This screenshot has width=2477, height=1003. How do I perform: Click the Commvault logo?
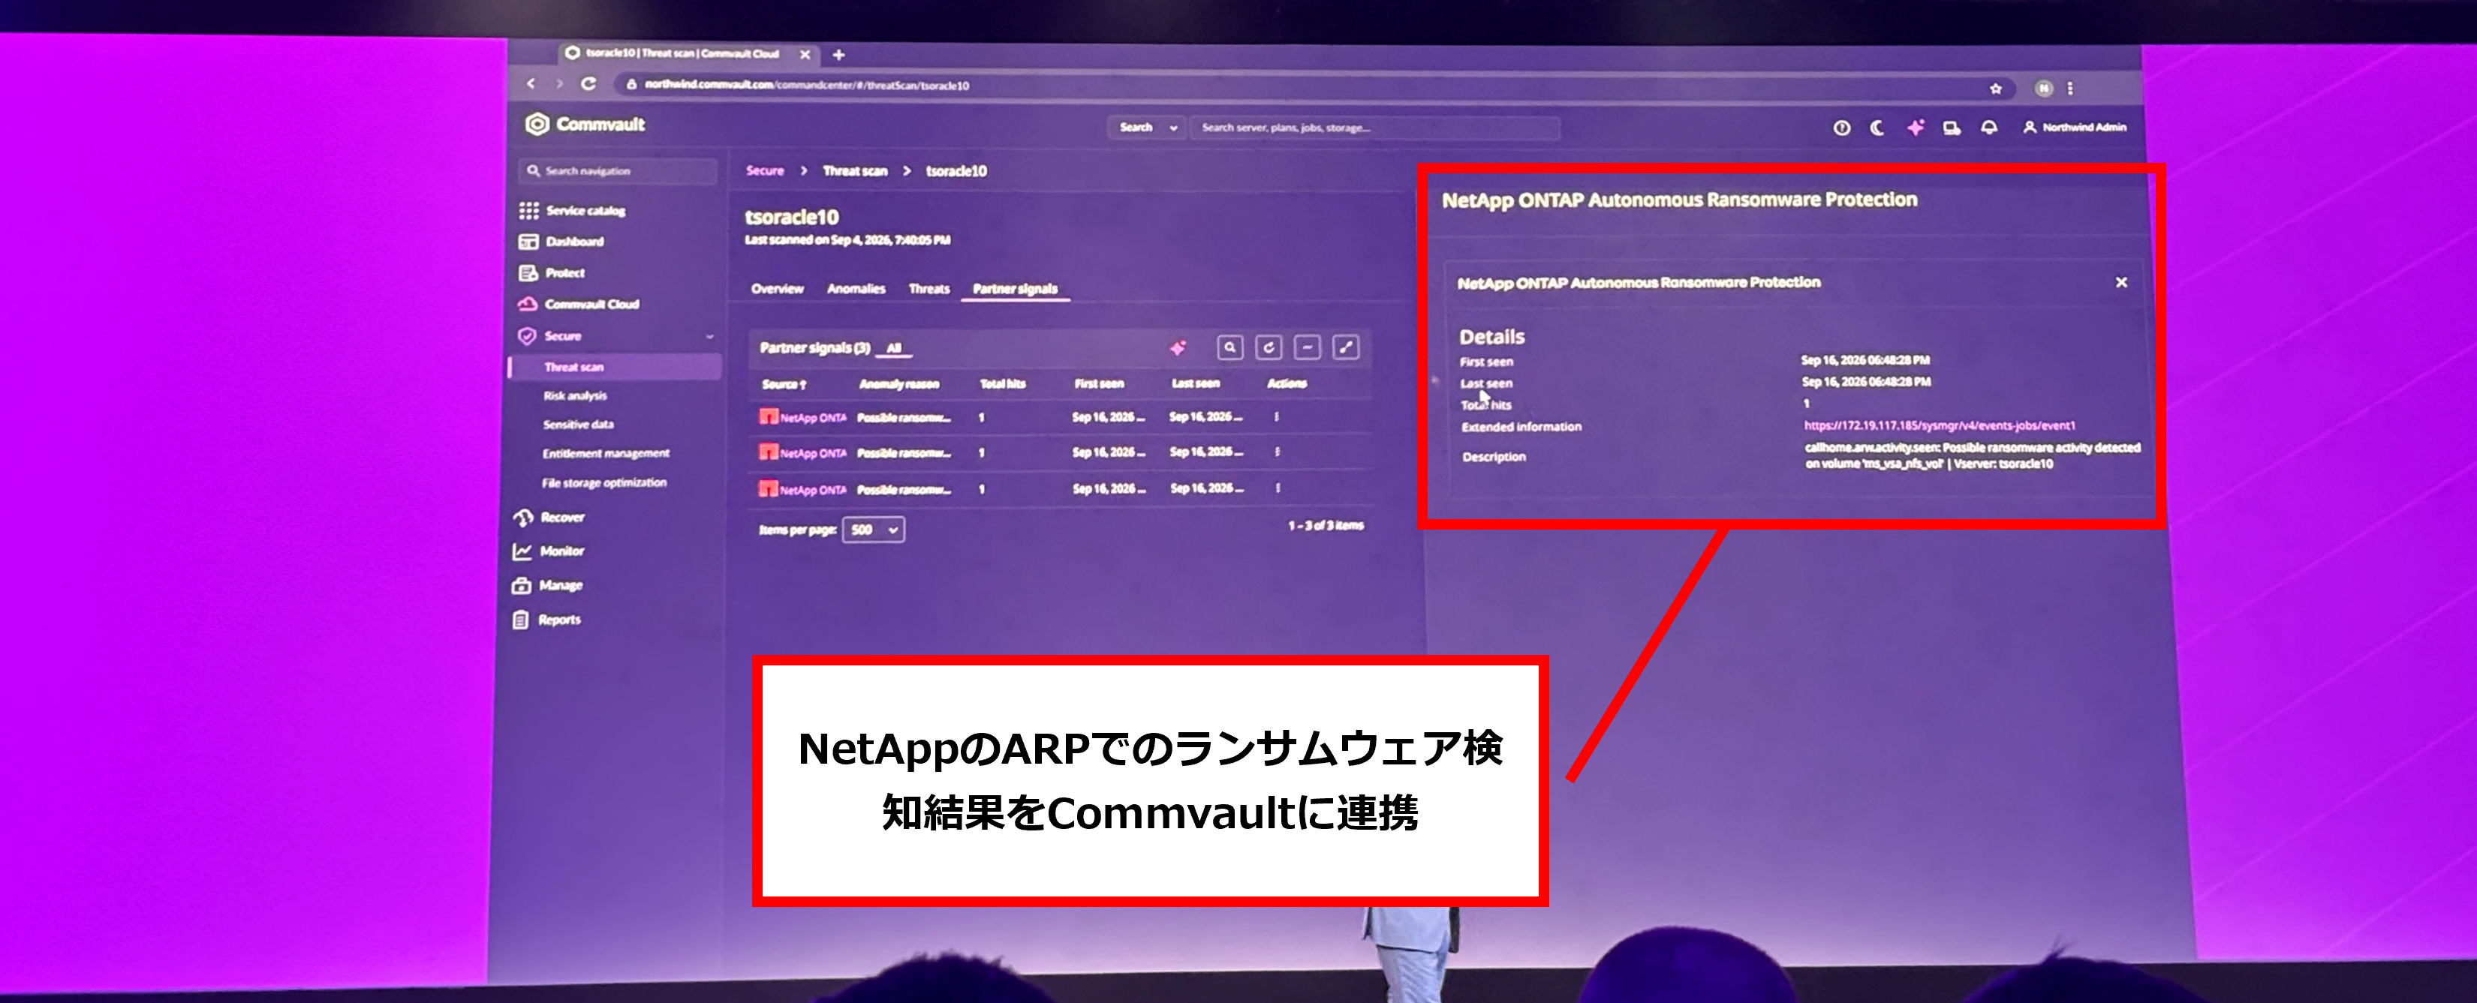585,124
